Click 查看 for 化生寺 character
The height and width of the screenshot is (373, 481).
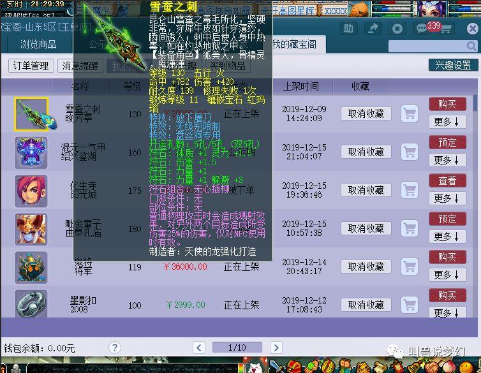(448, 180)
